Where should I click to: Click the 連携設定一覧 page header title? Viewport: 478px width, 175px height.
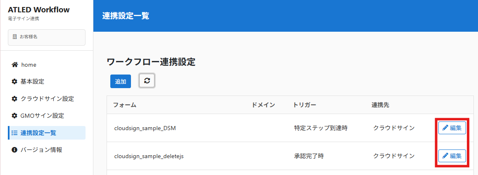tap(126, 16)
